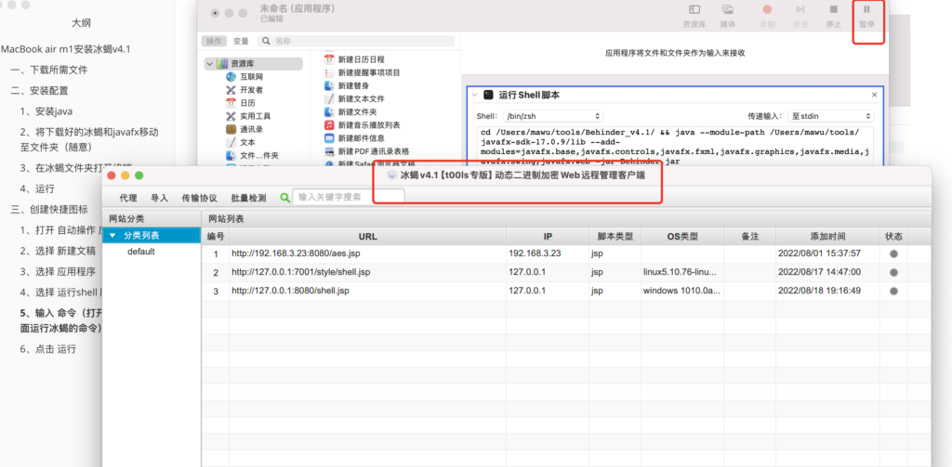952x467 pixels.
Task: Sort by the IP column header
Action: coord(548,236)
